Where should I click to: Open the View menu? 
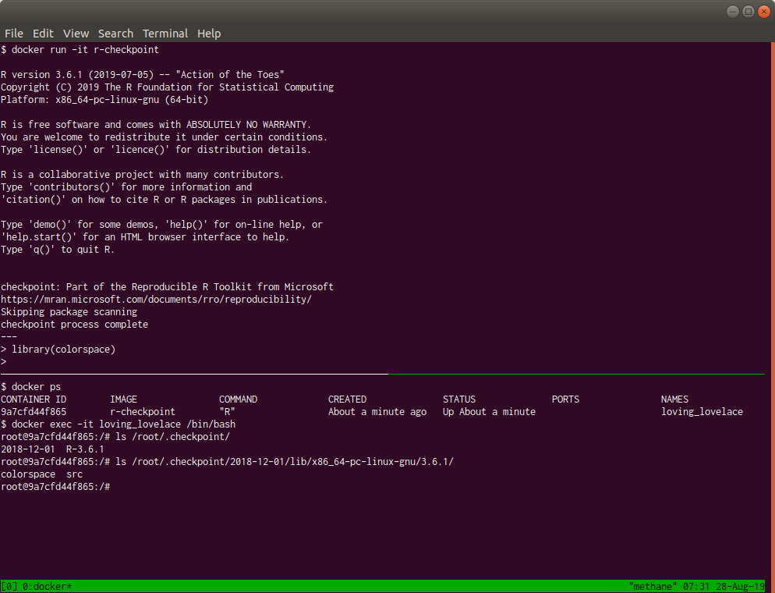76,34
